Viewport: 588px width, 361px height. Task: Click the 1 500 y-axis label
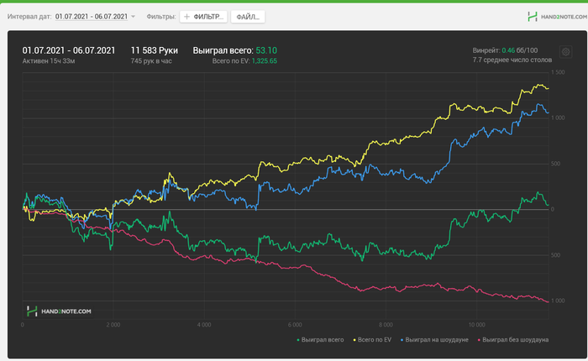558,72
